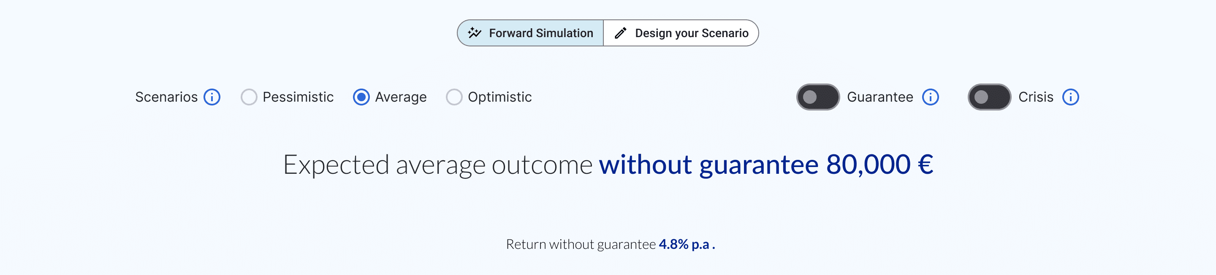Open the Crisis info icon
The image size is (1216, 275).
1071,97
